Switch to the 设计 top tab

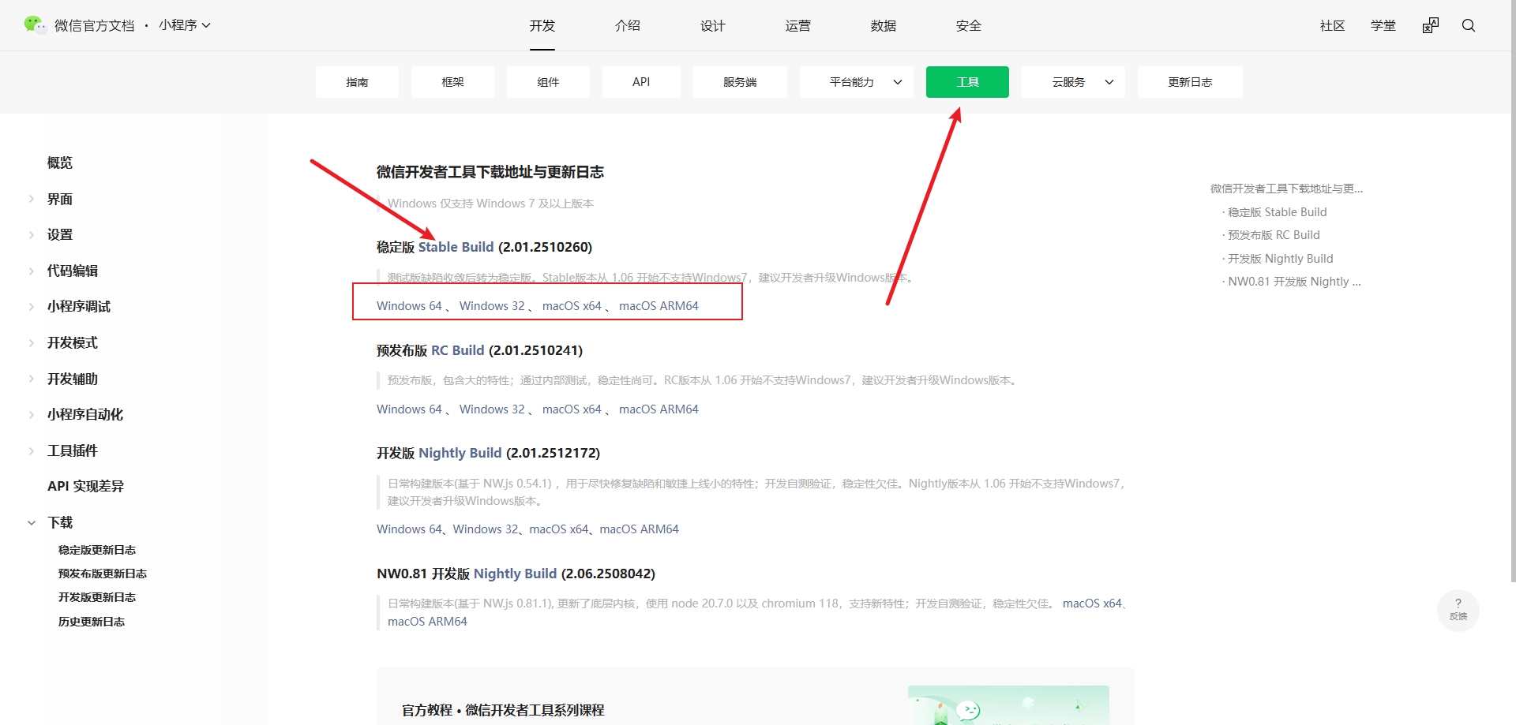click(x=713, y=25)
